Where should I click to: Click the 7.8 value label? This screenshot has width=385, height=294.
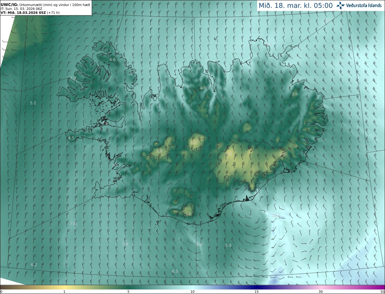[x=125, y=244]
